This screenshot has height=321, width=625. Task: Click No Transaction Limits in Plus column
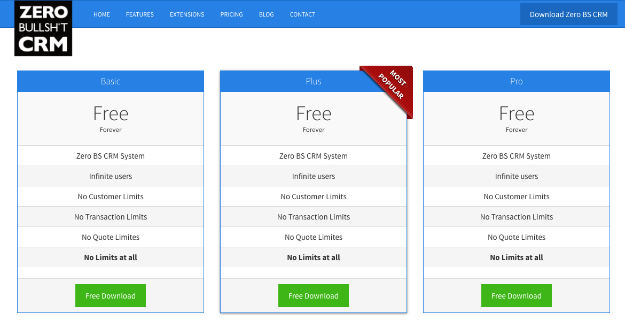coord(313,217)
